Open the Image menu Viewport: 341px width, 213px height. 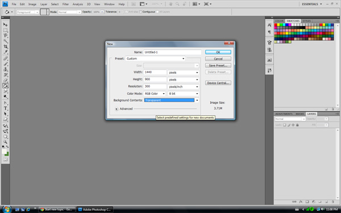32,4
